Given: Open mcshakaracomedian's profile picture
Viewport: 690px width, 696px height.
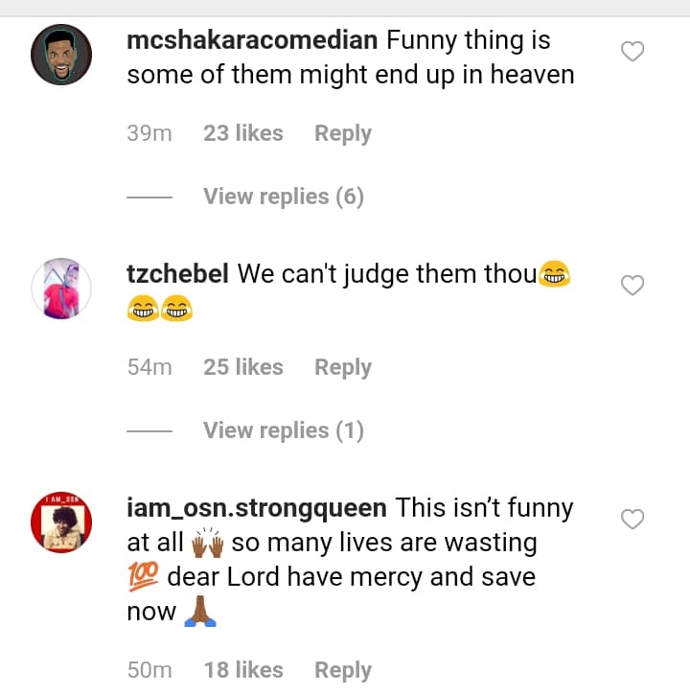Looking at the screenshot, I should 61,55.
